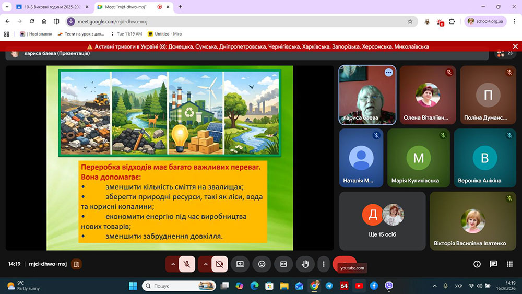
Task: Expand video settings arrow beside camera
Action: click(x=205, y=264)
